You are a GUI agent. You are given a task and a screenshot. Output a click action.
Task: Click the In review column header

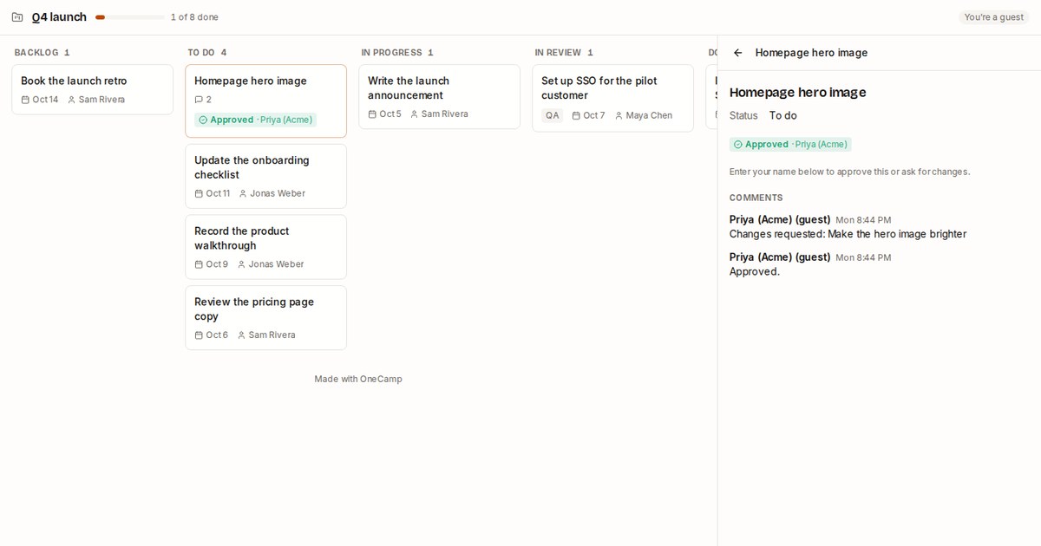pos(564,53)
